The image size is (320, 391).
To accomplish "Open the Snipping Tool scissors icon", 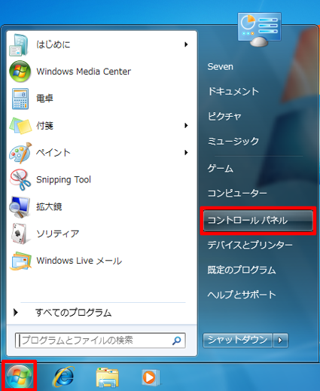I will (20, 179).
